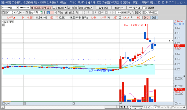Viewport: 187px width, 110px height.
Task: Click the red 매수 buy button
Action: click(146, 17)
